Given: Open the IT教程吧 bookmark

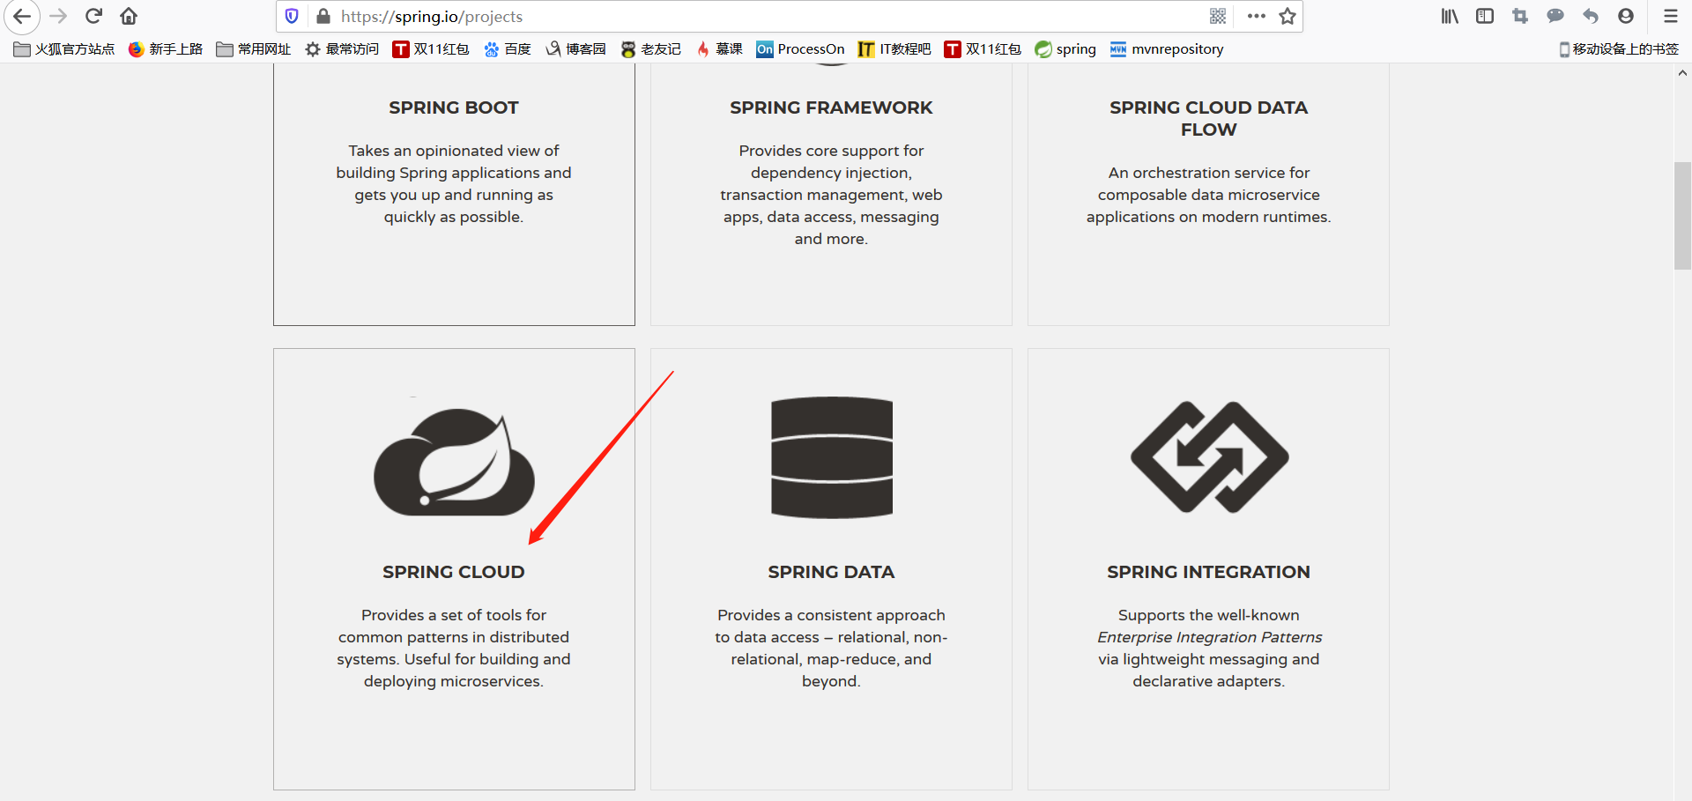Looking at the screenshot, I should point(894,49).
